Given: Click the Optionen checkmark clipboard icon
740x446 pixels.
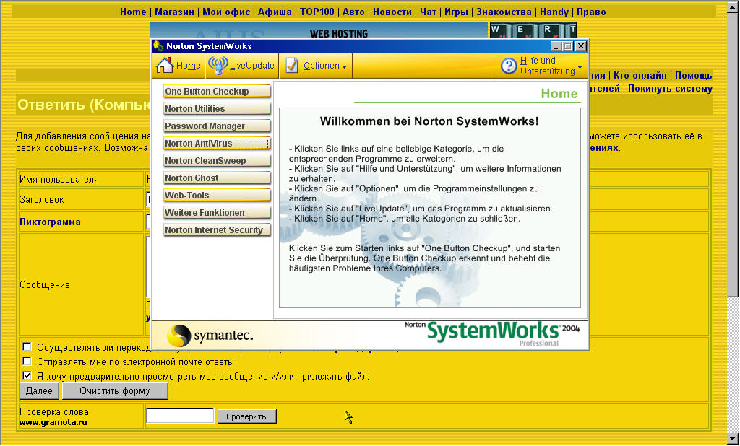Looking at the screenshot, I should point(292,66).
